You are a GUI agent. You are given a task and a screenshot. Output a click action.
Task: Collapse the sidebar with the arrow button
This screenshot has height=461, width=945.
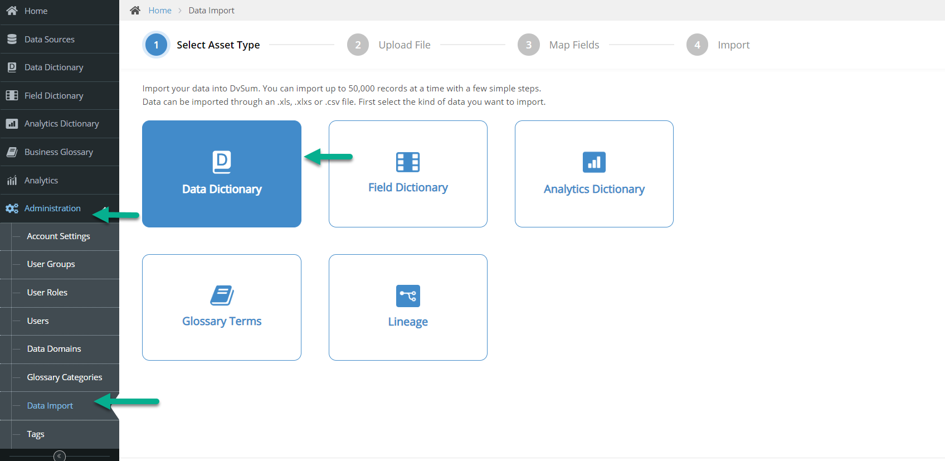pos(60,456)
